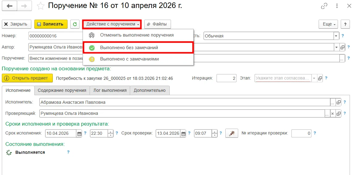Choose Выполнено без замечаний
Screen dimensions: 353x175
(x=138, y=48)
